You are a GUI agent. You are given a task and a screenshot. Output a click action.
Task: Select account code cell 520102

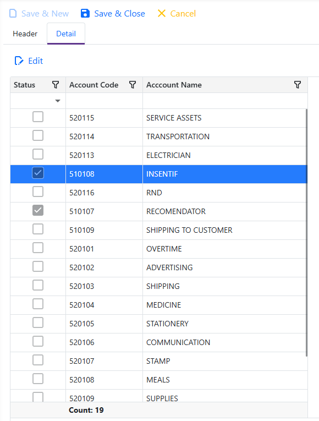click(104, 267)
